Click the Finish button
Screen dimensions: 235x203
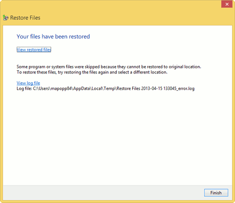pos(216,193)
